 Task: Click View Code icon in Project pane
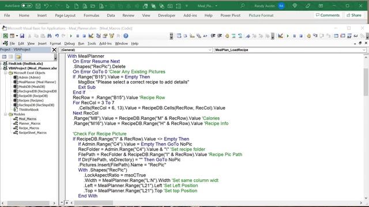4,57
